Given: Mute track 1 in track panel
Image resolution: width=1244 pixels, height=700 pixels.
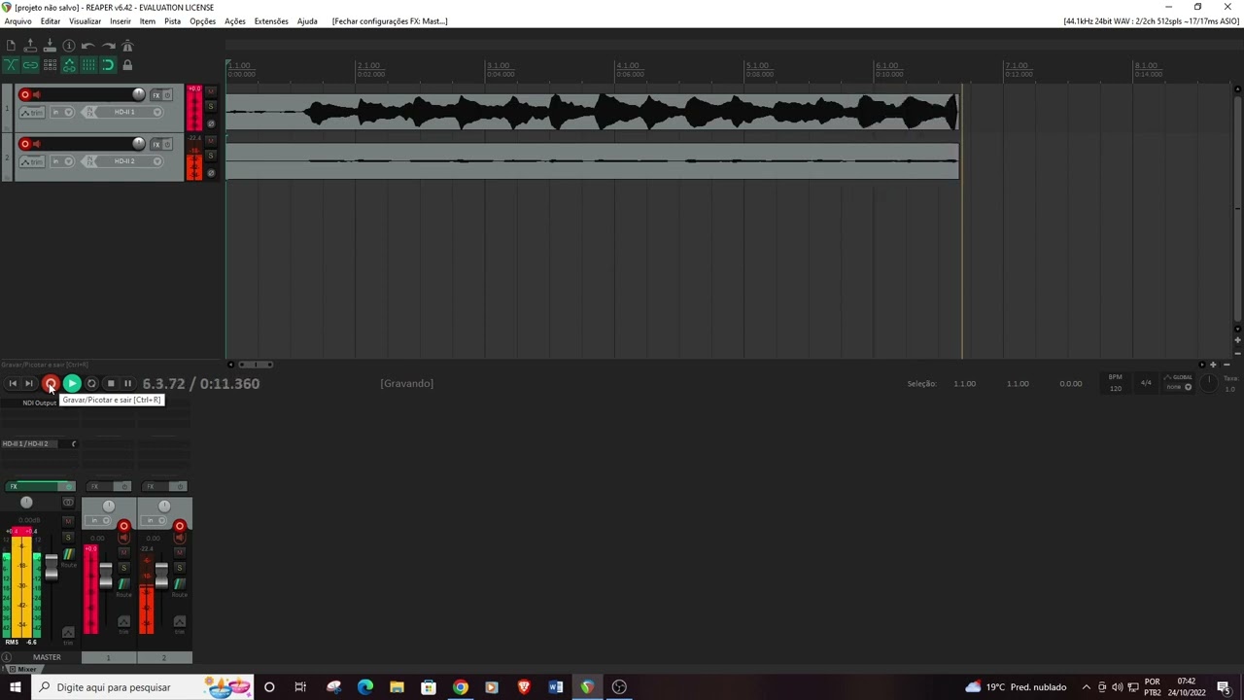Looking at the screenshot, I should coord(211,92).
